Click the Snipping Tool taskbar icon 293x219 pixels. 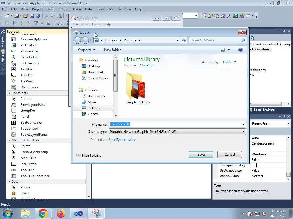point(96,213)
